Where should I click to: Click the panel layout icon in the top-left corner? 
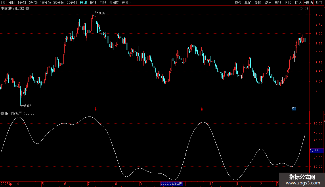point(3,3)
